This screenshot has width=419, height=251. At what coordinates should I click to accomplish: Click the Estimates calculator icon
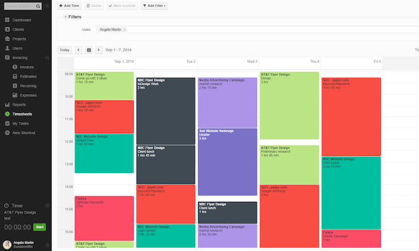15,76
